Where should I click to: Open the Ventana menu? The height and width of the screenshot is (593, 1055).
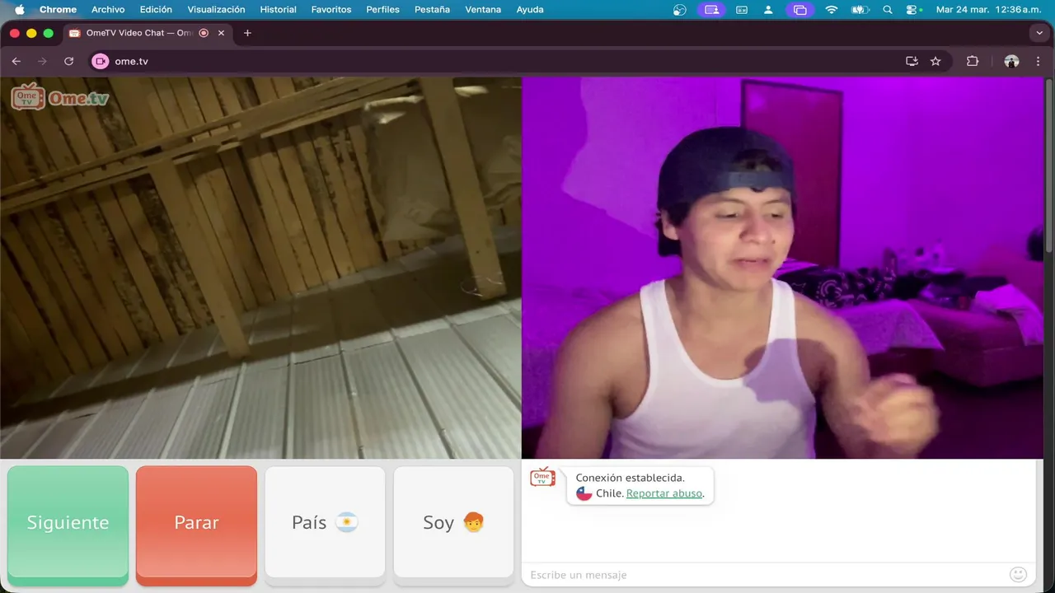click(483, 9)
